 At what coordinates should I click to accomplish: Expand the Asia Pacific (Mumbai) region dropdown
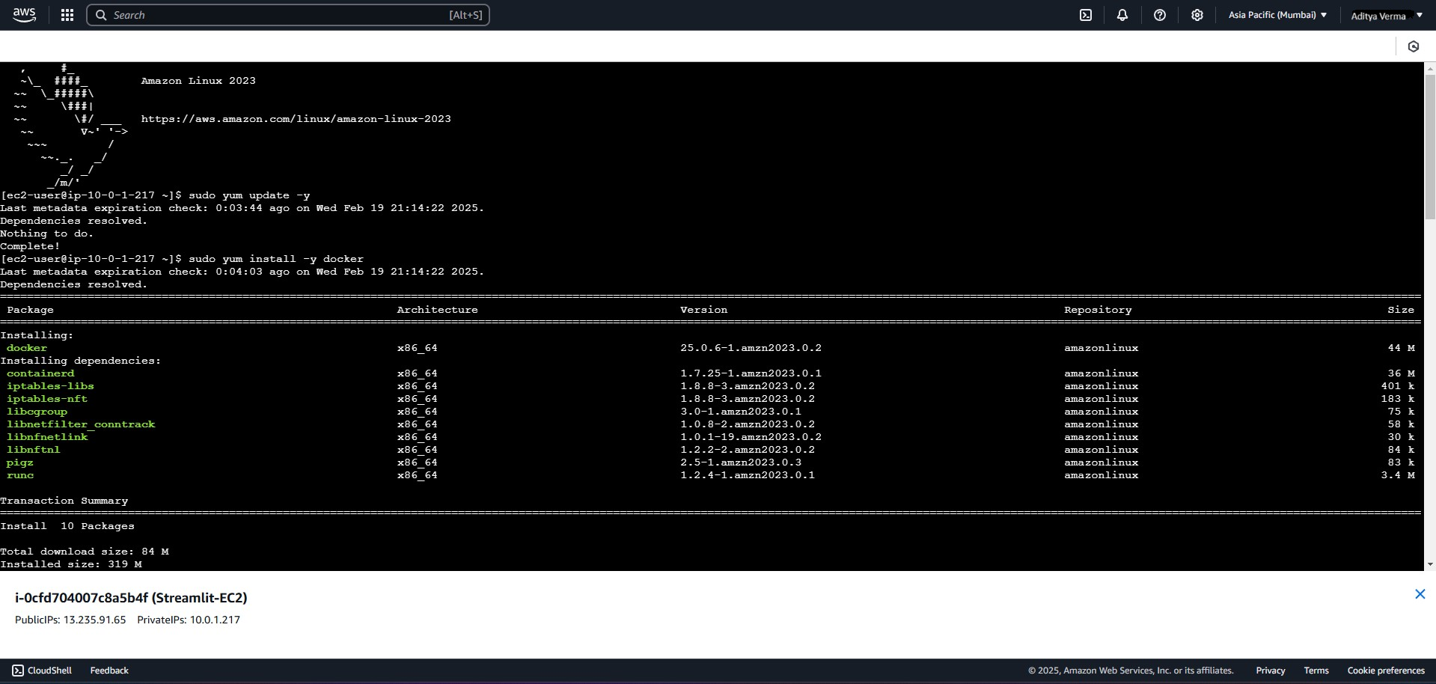pos(1277,15)
